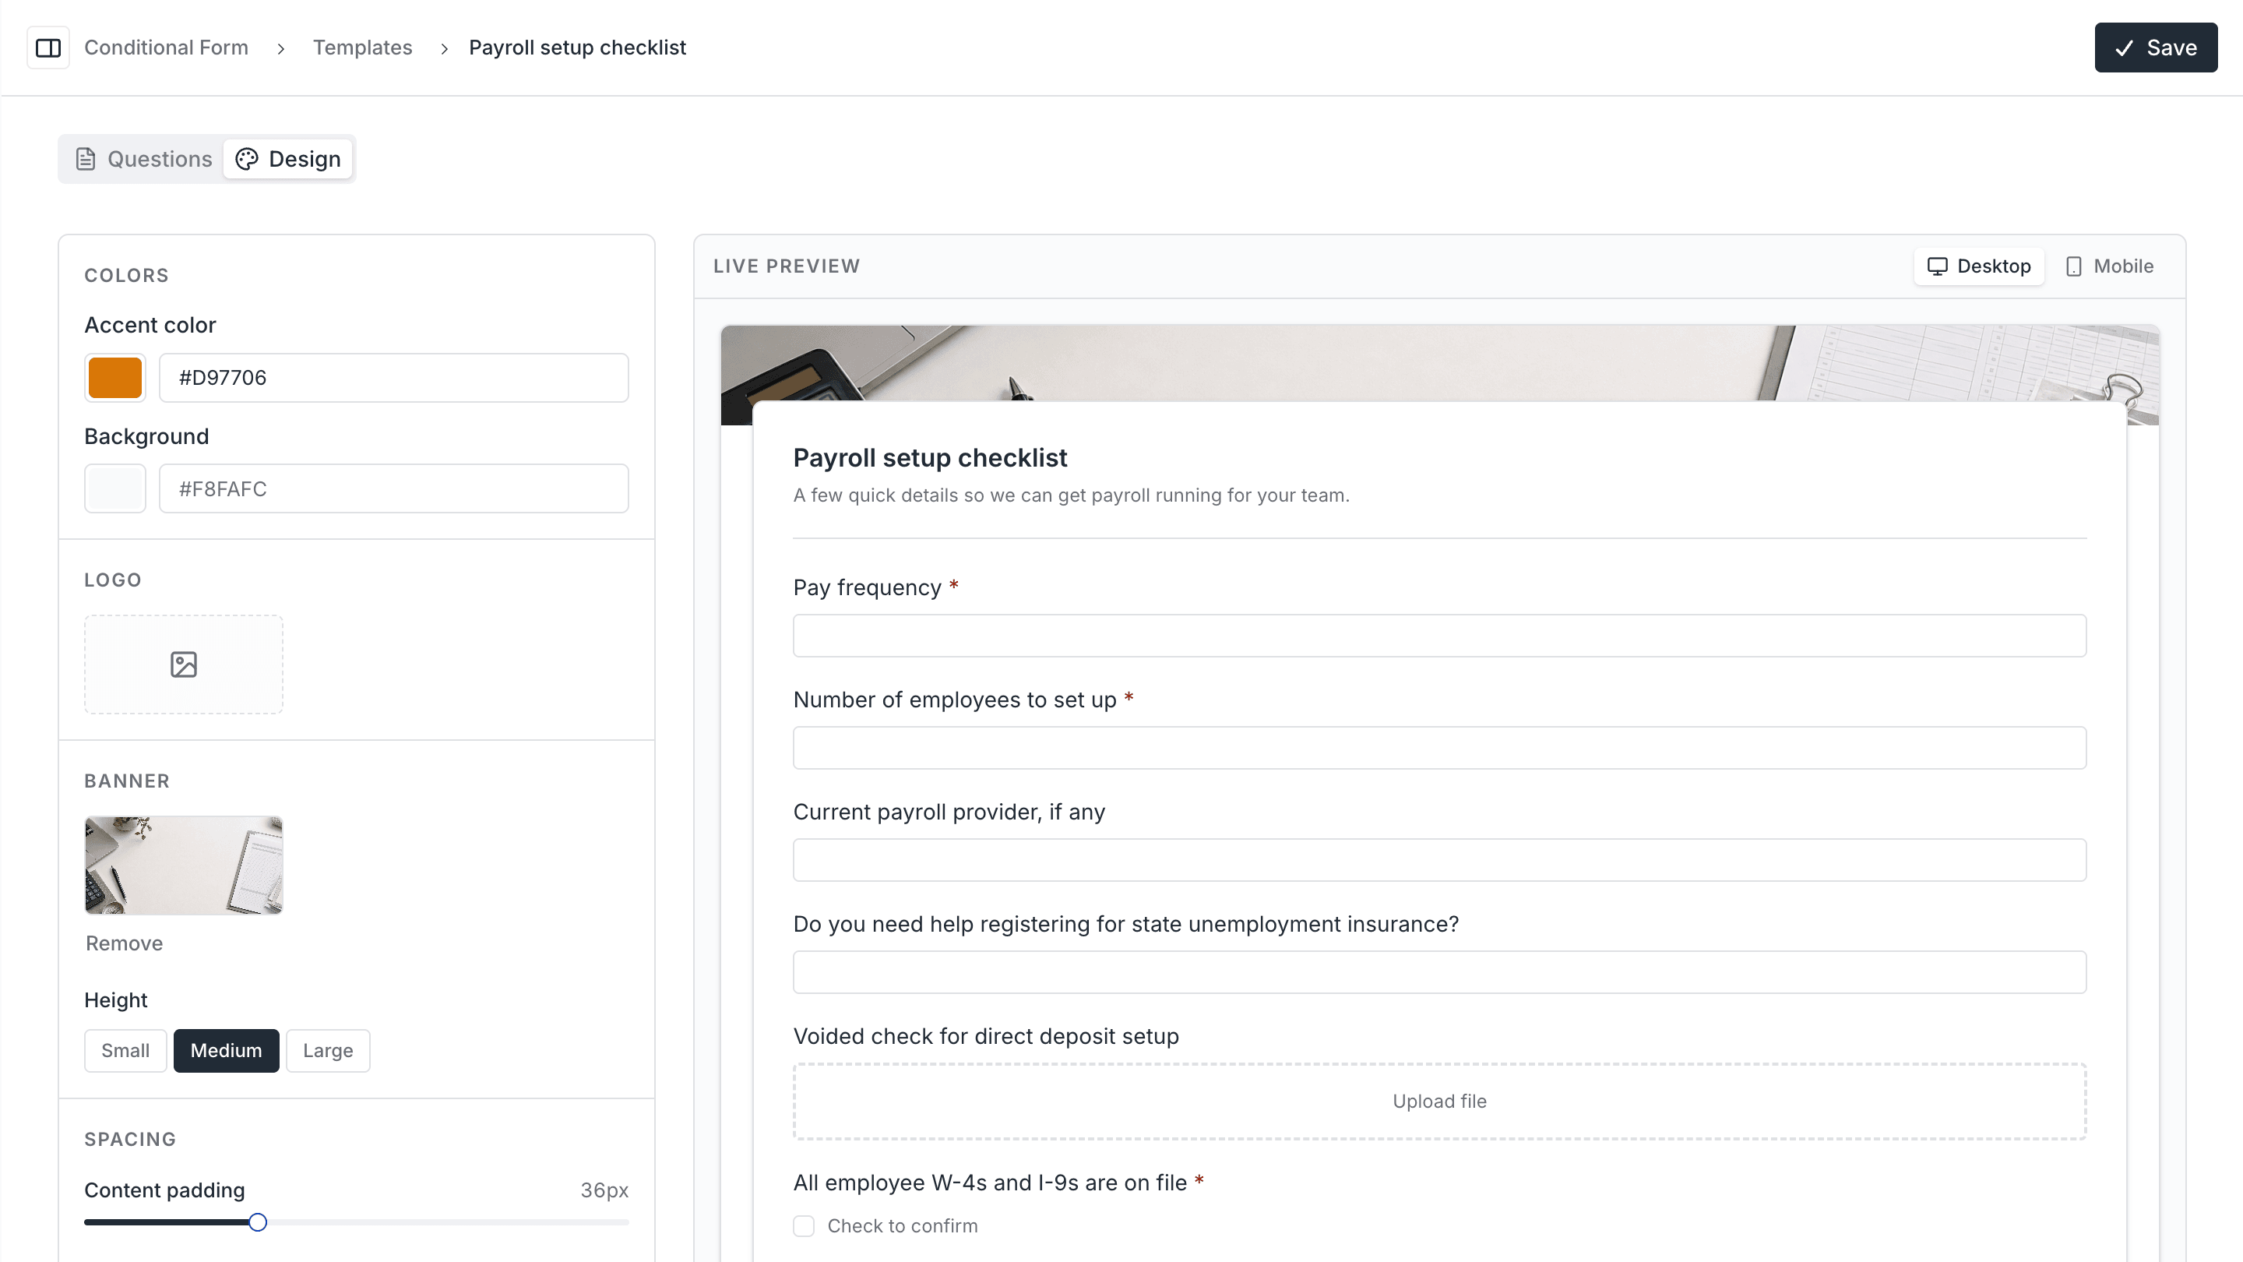Set banner height to Small
Viewport: 2243px width, 1262px height.
point(125,1050)
